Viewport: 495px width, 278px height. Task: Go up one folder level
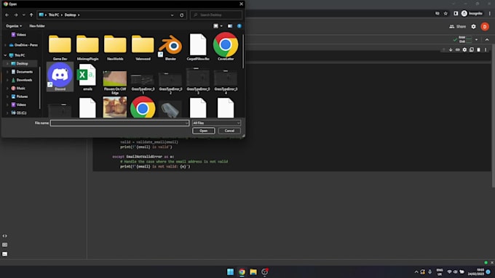[31, 15]
